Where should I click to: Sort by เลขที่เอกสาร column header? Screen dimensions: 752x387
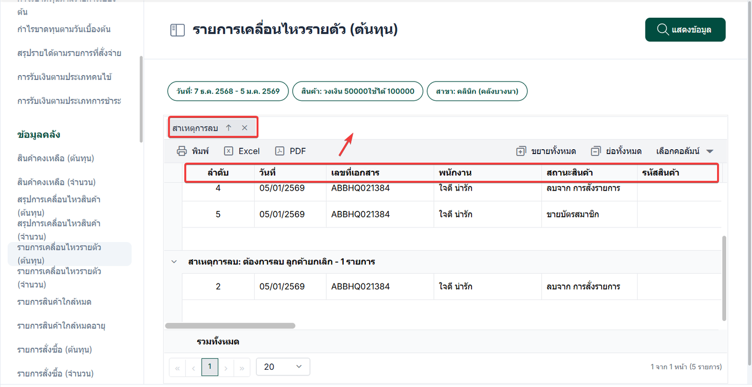click(x=380, y=173)
